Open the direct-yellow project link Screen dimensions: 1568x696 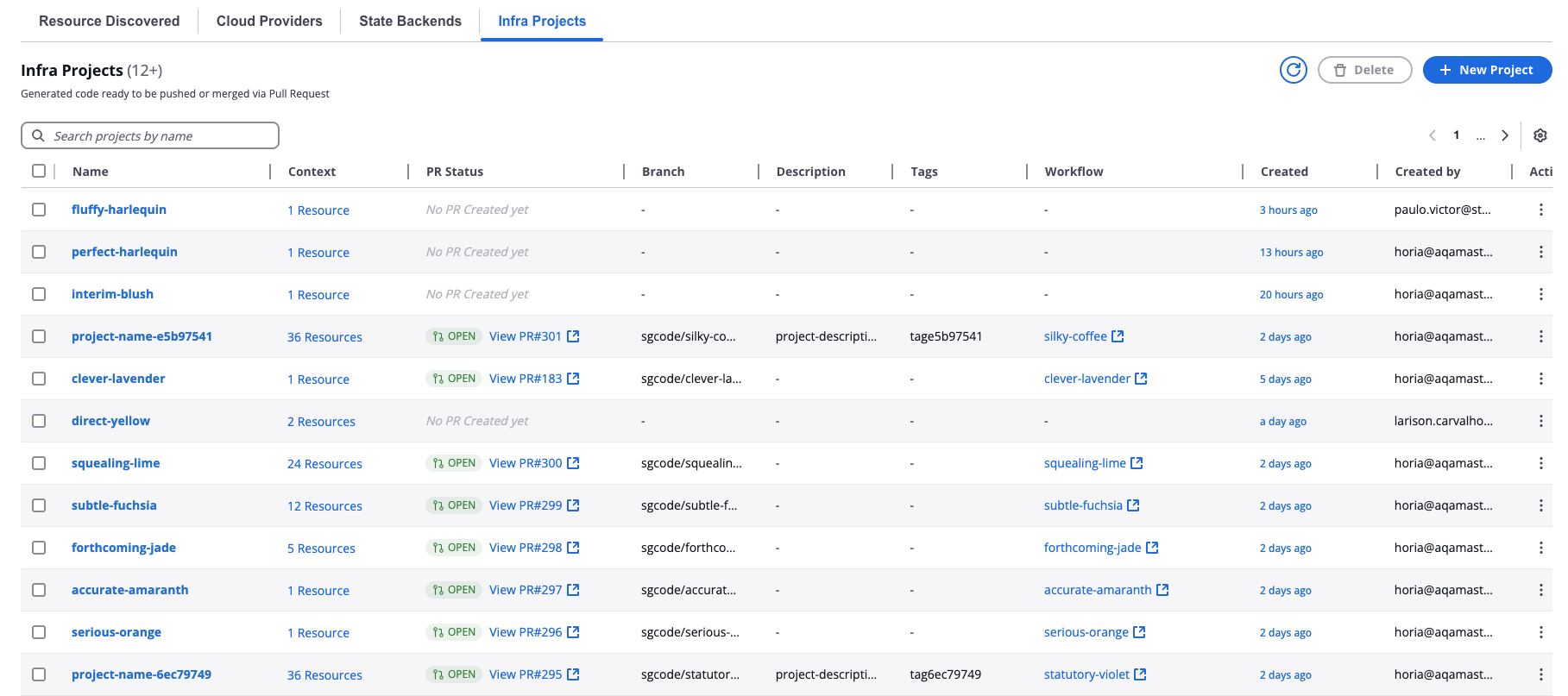[x=110, y=421]
